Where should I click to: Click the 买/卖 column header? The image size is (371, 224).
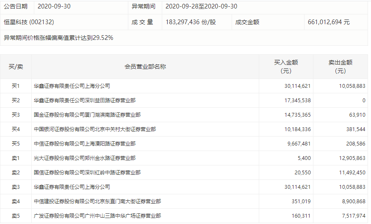tap(16, 67)
